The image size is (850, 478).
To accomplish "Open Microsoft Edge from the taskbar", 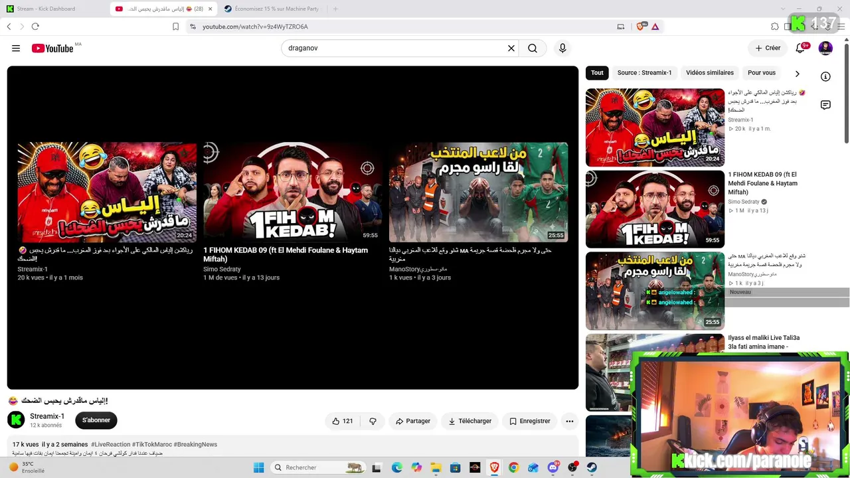I will point(396,467).
